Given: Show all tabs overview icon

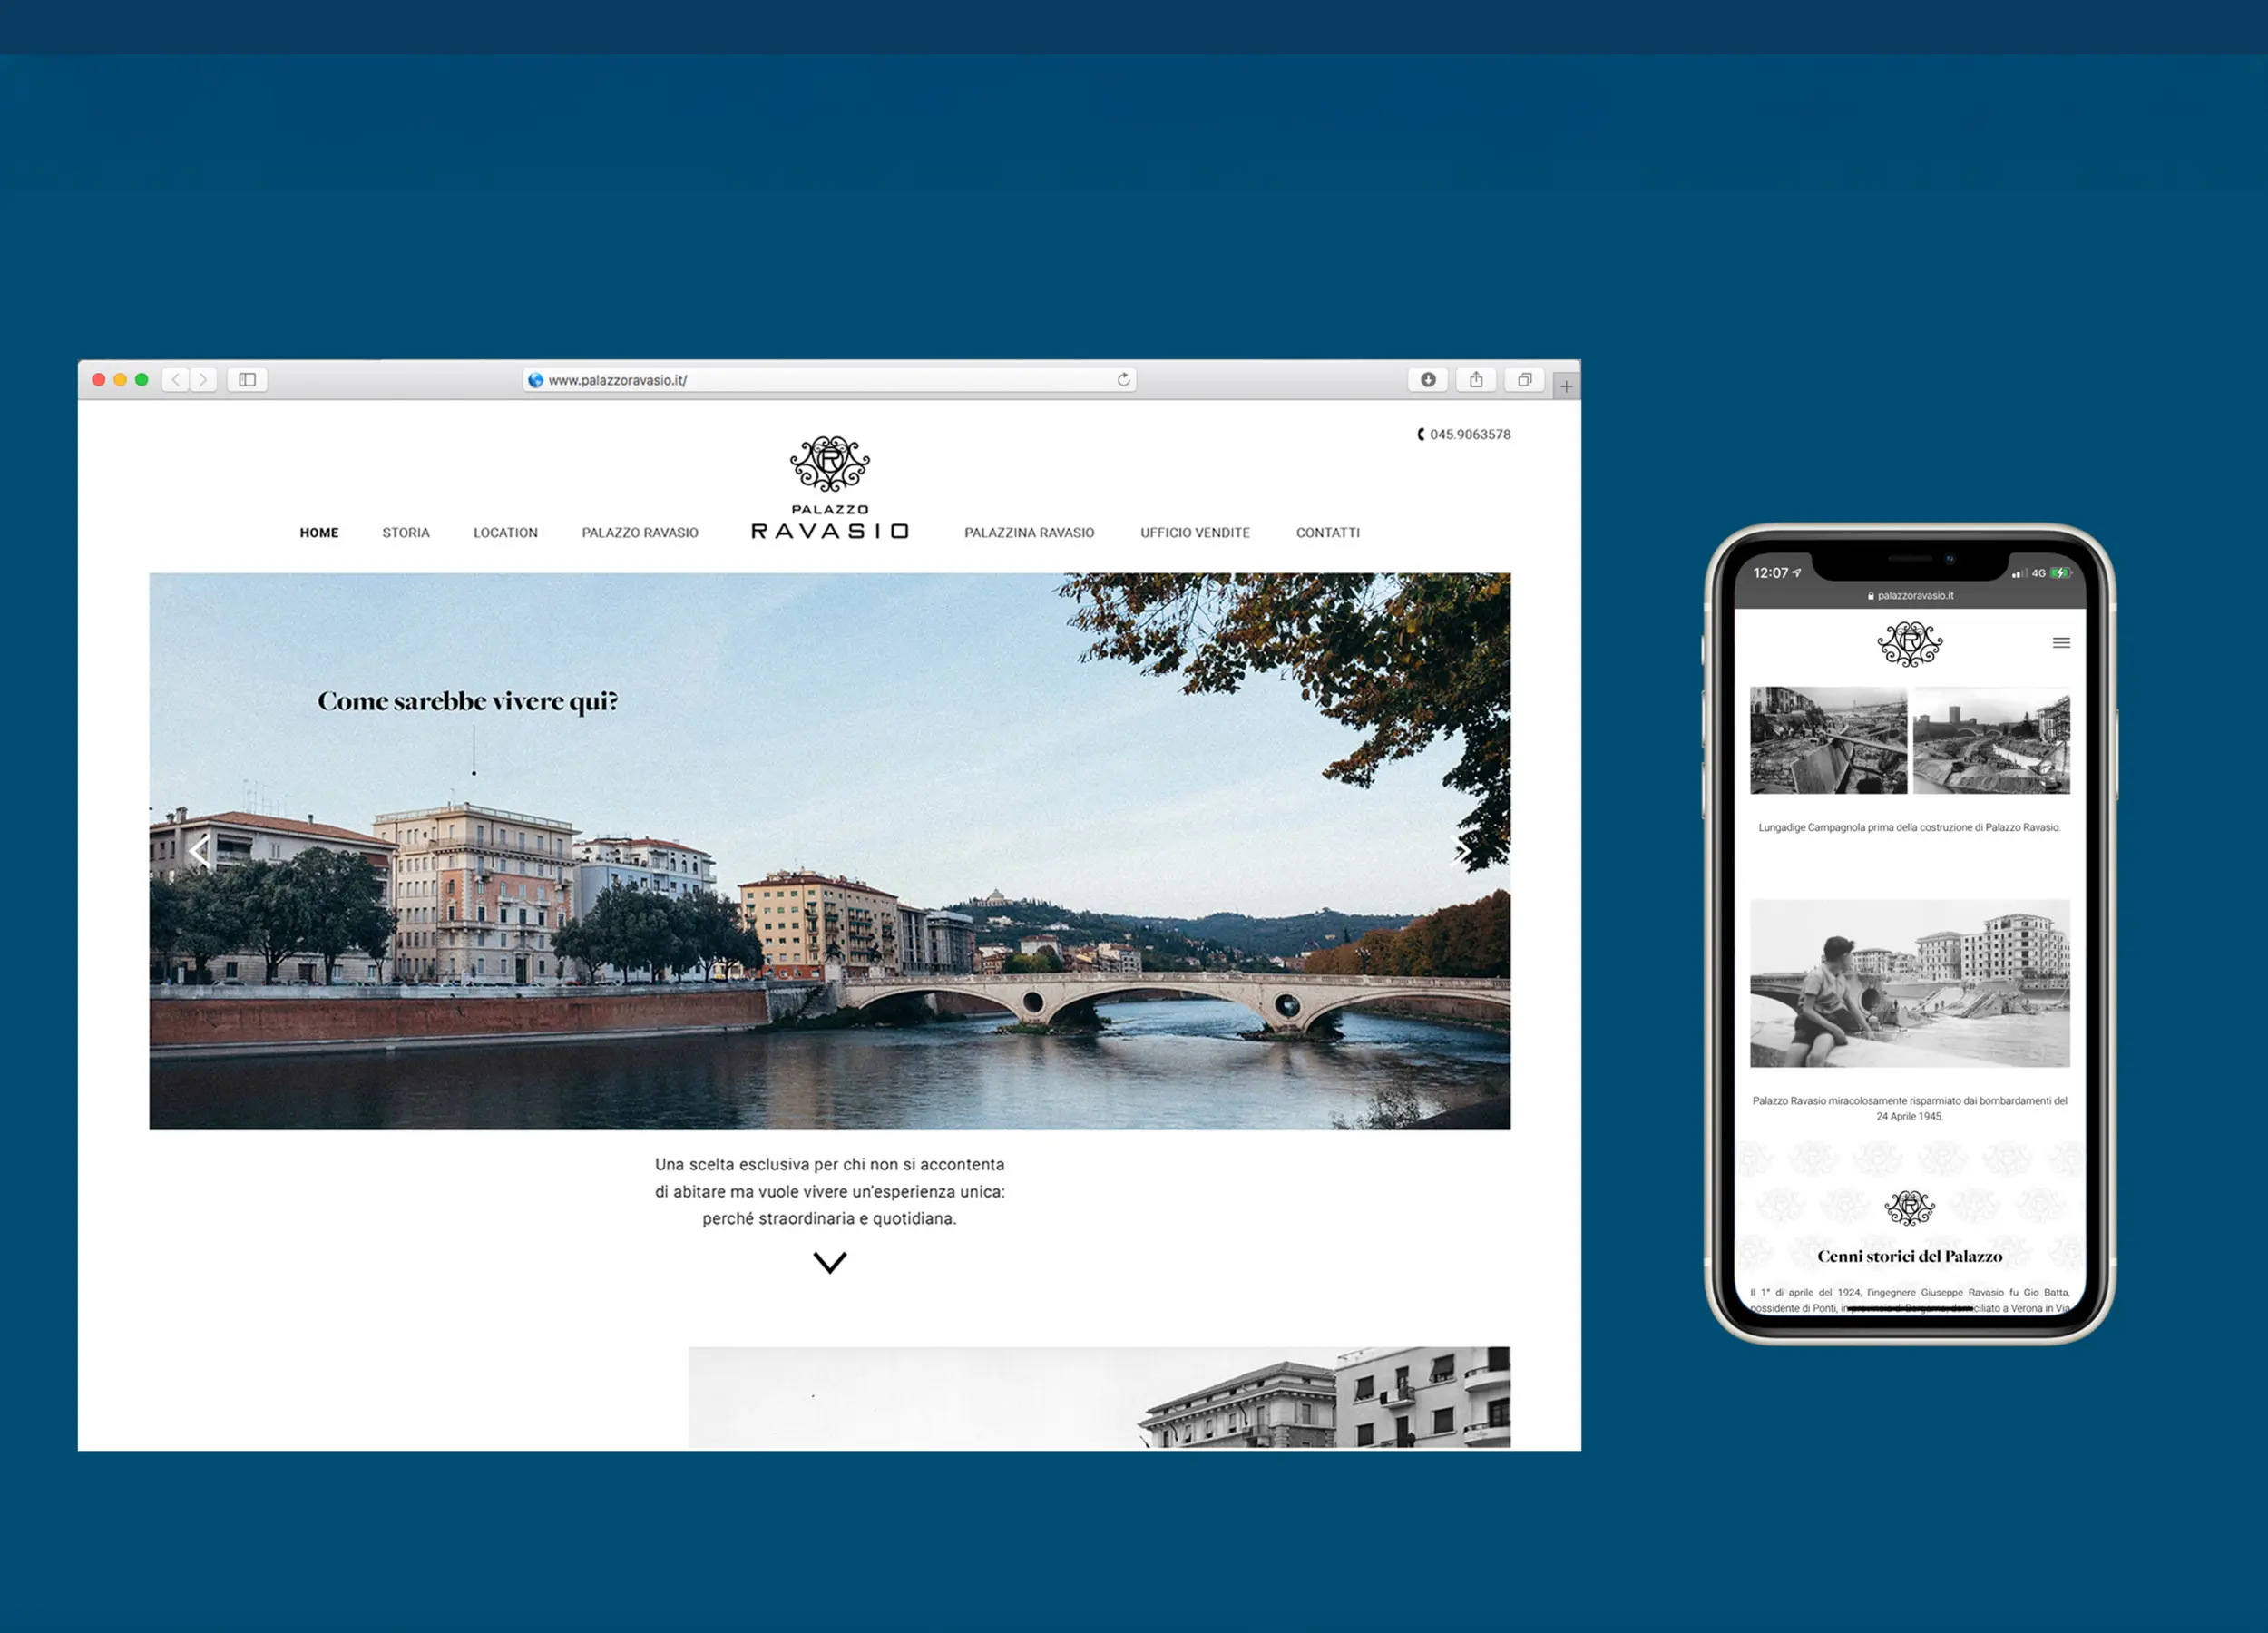Looking at the screenshot, I should tap(1524, 380).
